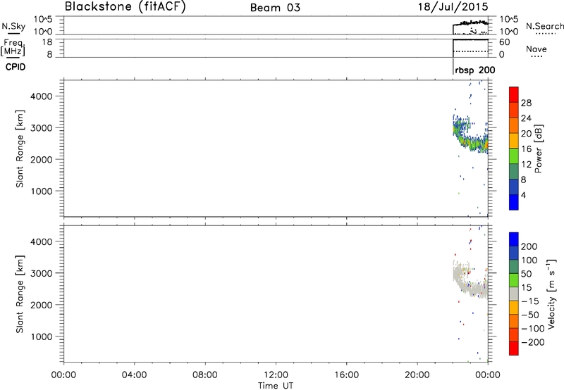Pick the blue top segment of velocity colorbar
This screenshot has height=390, width=564.
point(514,239)
